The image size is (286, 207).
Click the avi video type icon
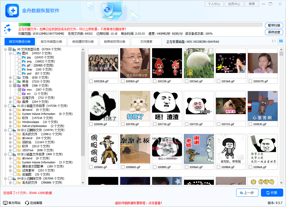(x=24, y=94)
